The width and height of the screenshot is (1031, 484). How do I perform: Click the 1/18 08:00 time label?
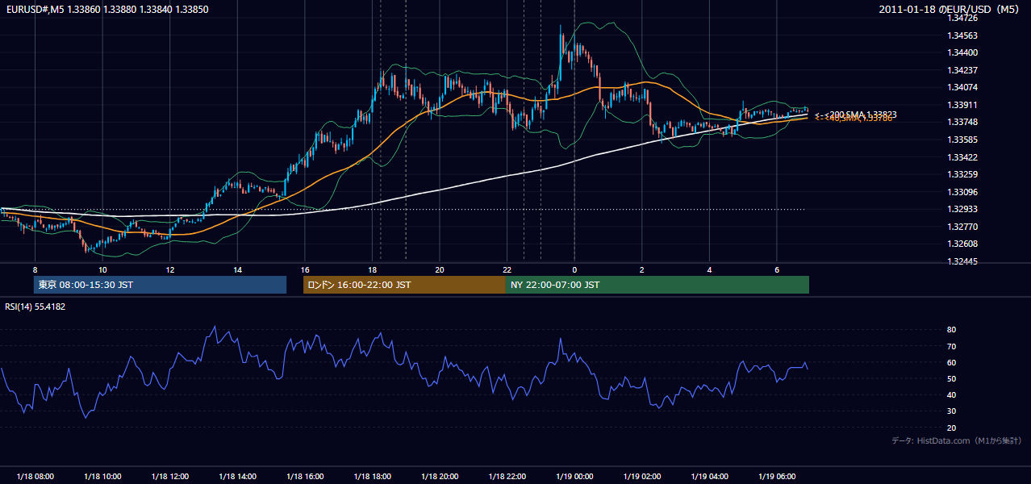(x=35, y=476)
